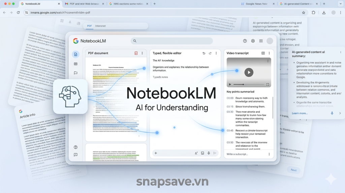Switch to PDF and wist Web browser tab
Image resolution: width=345 pixels, height=193 pixels.
[x=84, y=4]
